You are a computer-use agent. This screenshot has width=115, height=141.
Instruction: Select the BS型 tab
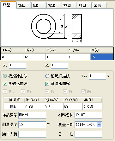(54, 5)
